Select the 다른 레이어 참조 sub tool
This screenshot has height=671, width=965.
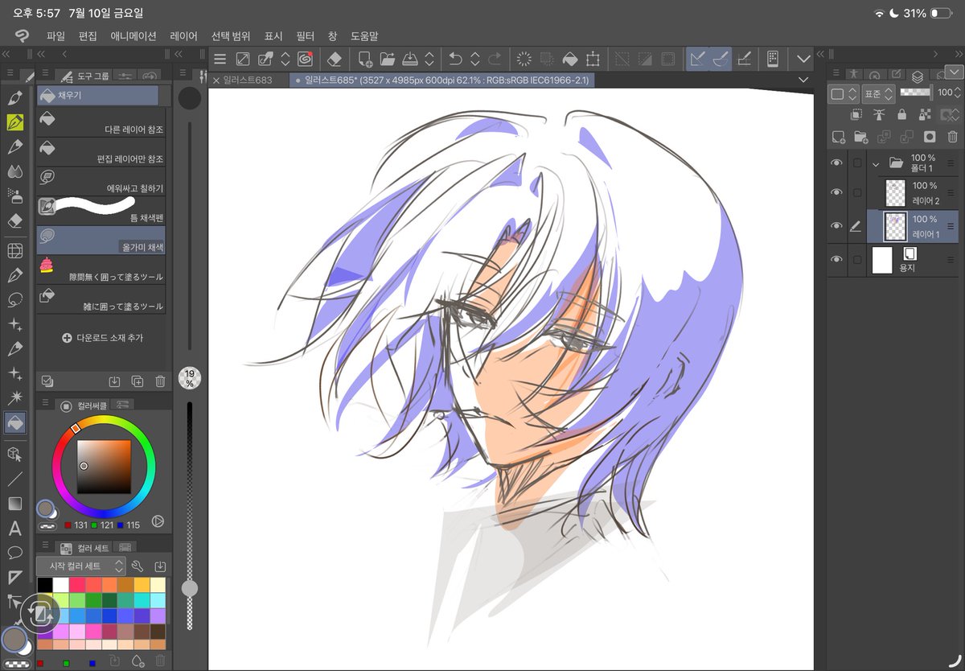[101, 121]
